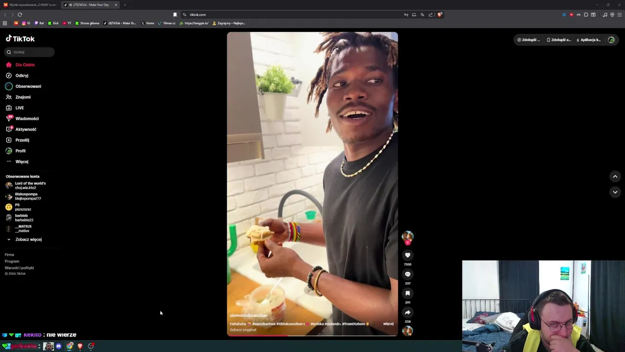Like the video with heart icon

point(408,255)
